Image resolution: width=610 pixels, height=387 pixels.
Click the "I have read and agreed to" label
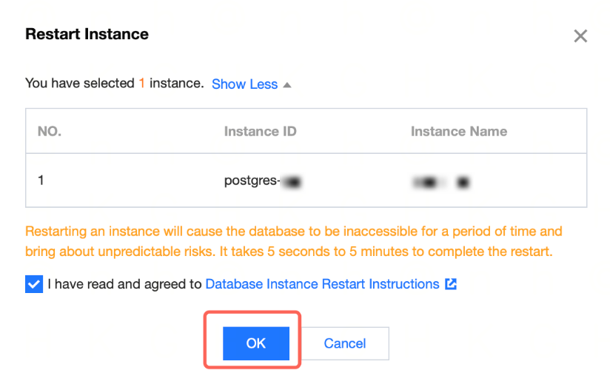(x=124, y=284)
